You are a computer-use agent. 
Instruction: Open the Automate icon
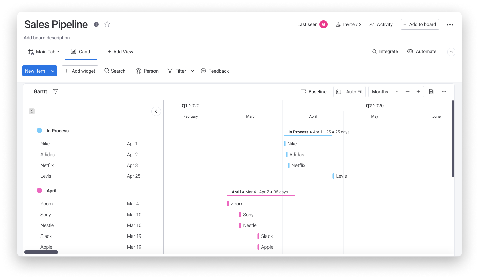(x=411, y=51)
